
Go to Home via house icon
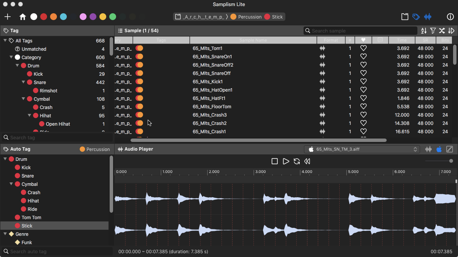[x=23, y=17]
